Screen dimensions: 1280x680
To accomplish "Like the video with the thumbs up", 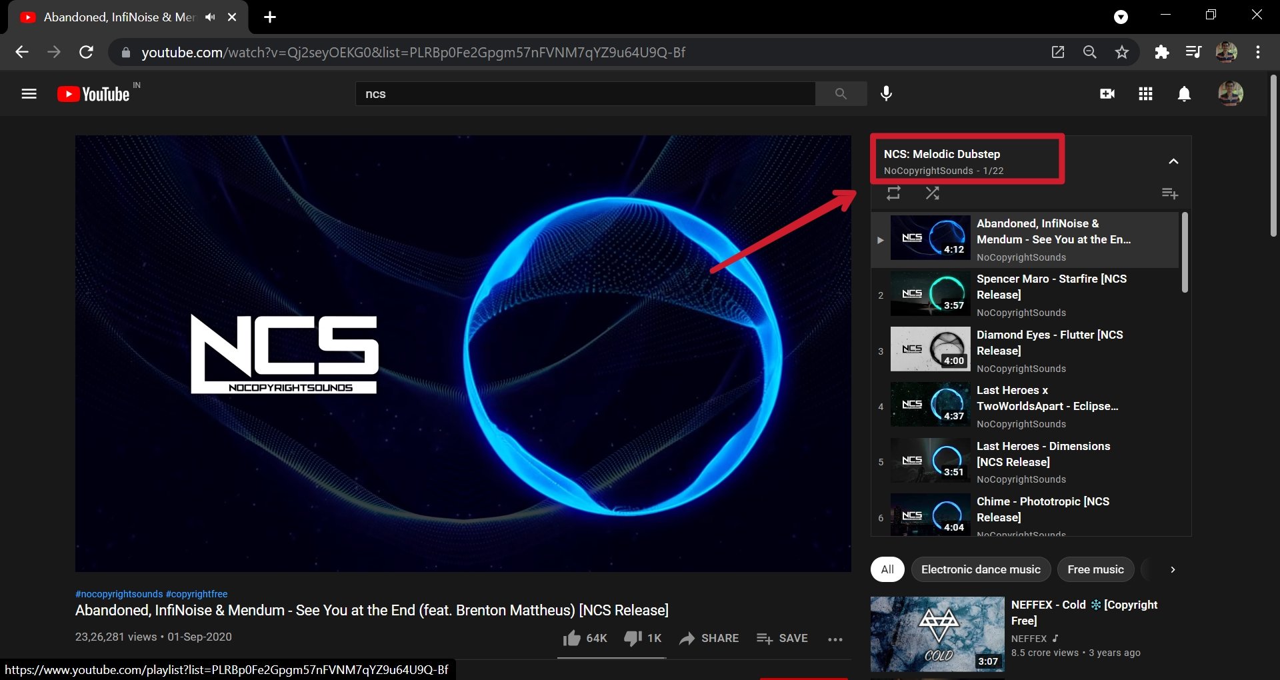I will (572, 638).
